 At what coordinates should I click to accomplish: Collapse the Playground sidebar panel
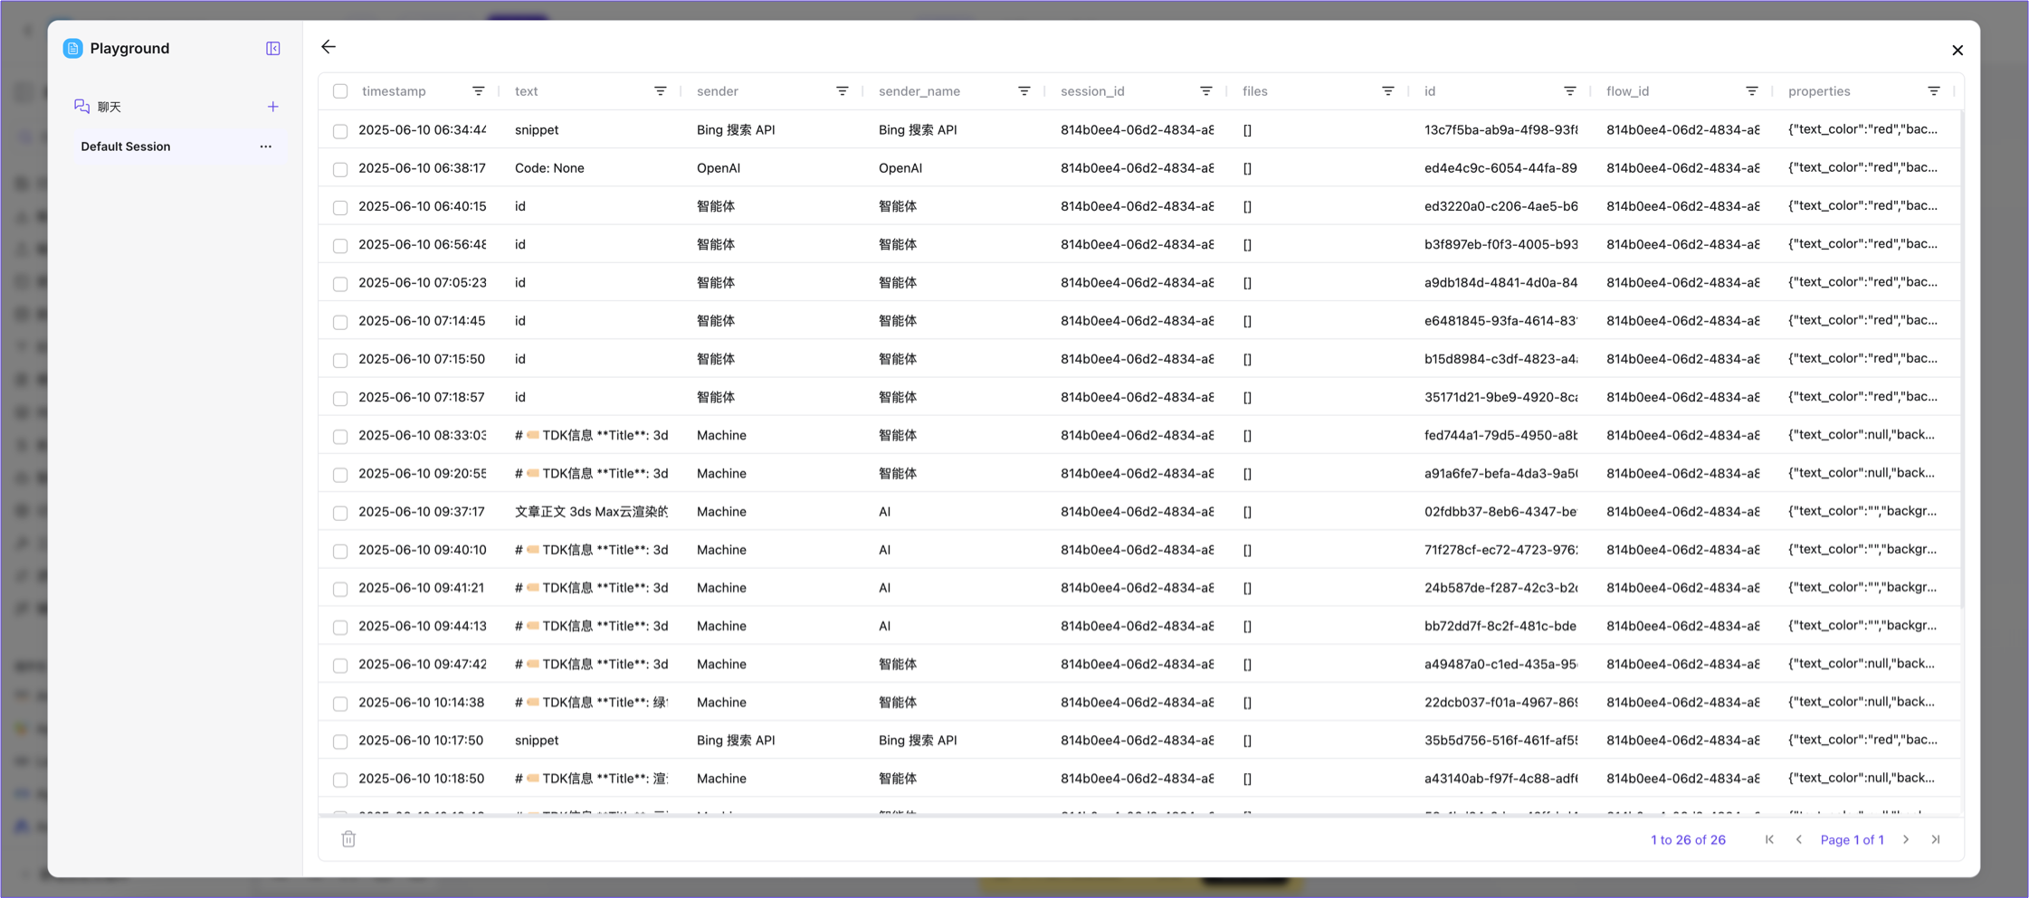coord(273,49)
